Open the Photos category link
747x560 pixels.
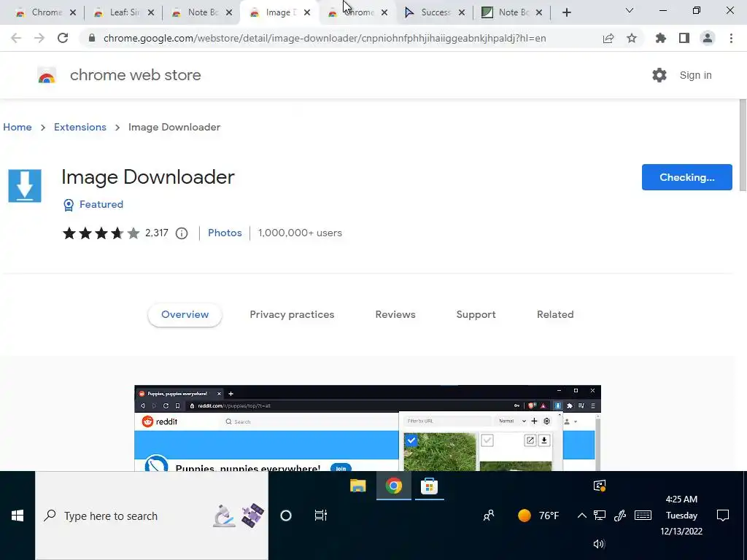[225, 233]
